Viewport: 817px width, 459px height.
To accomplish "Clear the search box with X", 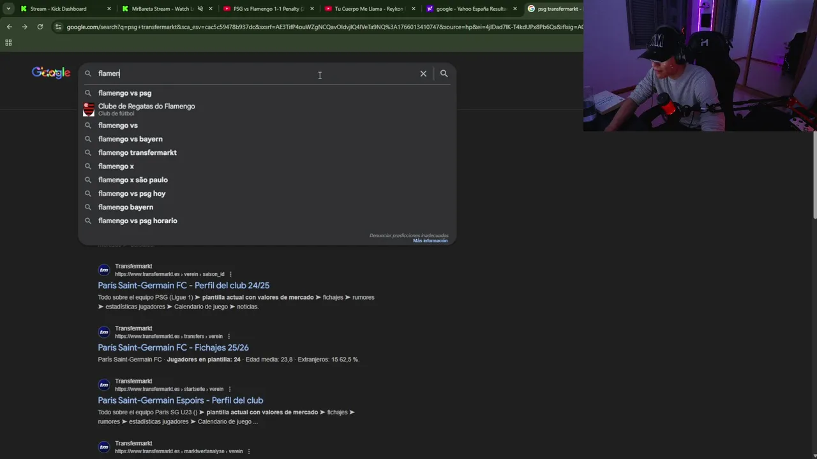I will point(423,73).
